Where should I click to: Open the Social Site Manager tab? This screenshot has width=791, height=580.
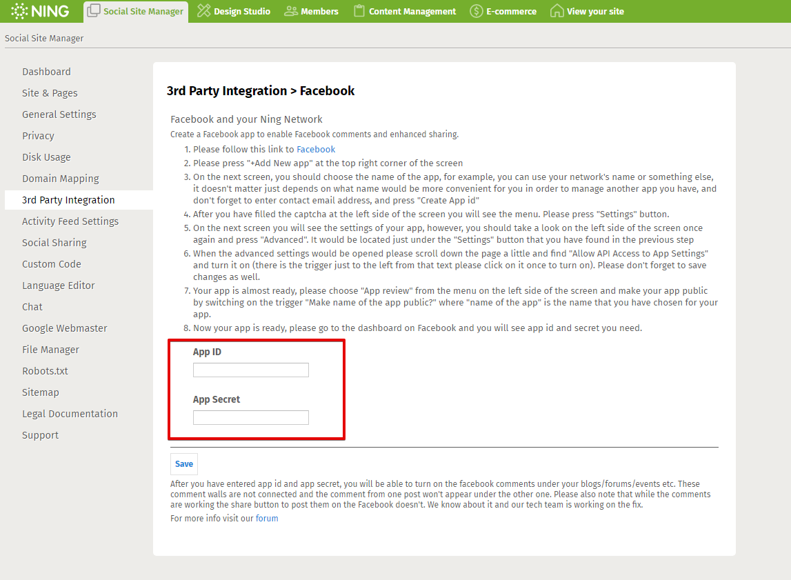(x=136, y=11)
